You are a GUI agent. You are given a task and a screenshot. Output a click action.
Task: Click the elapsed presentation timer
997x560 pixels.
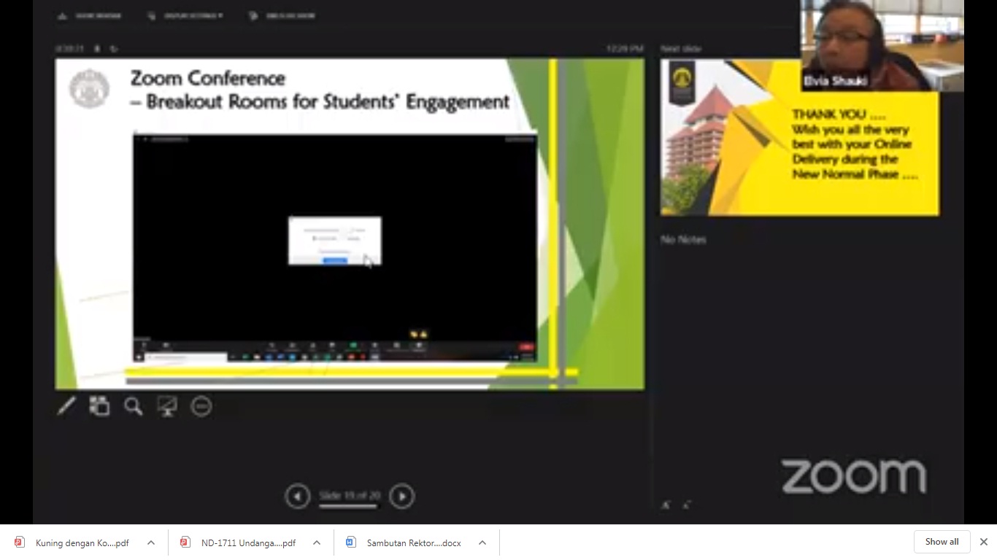(70, 49)
